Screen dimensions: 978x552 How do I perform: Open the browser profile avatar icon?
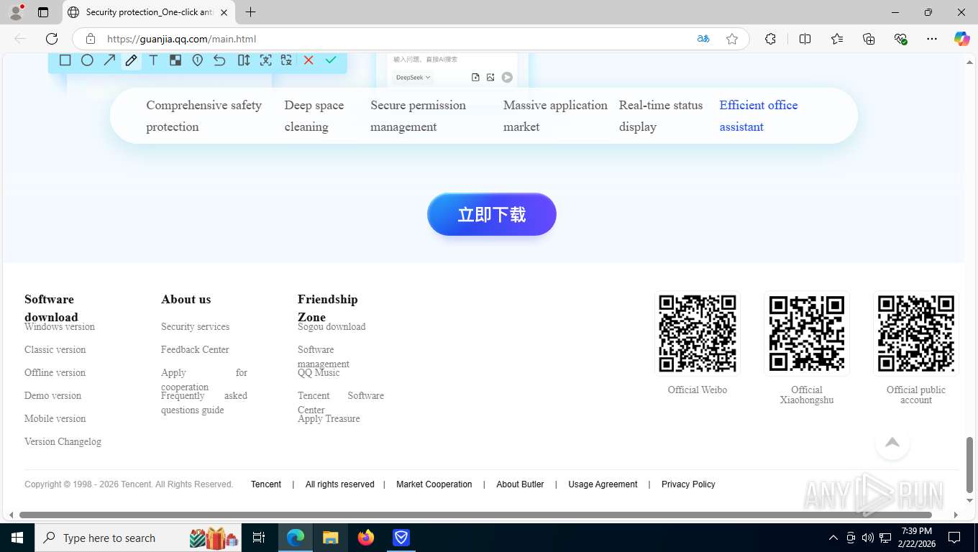(16, 12)
